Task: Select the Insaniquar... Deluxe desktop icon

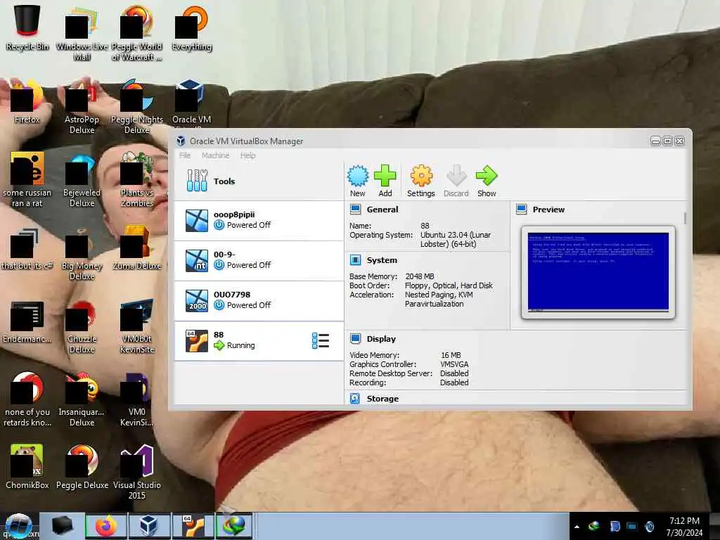Action: click(x=82, y=399)
